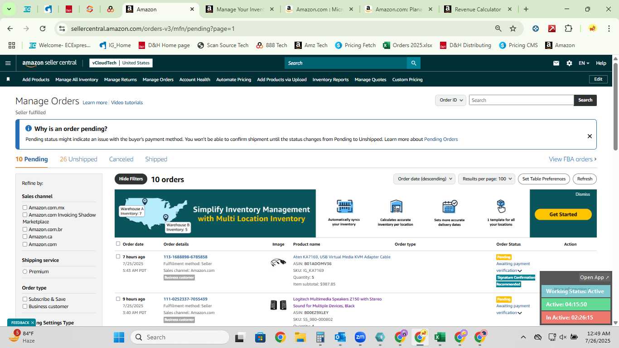Open the Seller Central hamburger menu
The width and height of the screenshot is (619, 348).
[8, 63]
